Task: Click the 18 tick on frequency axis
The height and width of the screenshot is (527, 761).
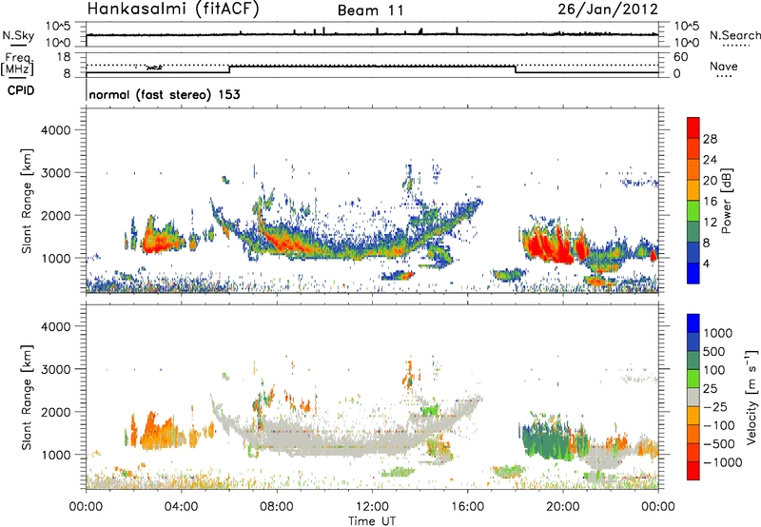Action: pos(64,57)
